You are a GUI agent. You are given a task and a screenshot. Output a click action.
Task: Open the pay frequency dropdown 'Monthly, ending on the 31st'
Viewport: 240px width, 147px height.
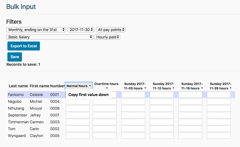coord(36,30)
